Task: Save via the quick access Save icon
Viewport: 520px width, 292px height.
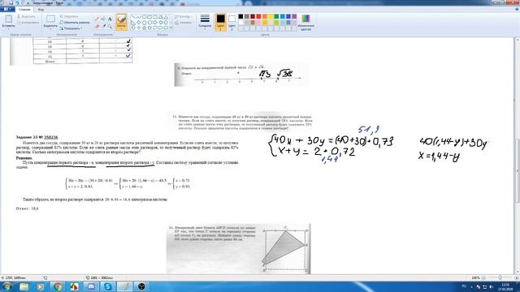Action: (x=11, y=2)
